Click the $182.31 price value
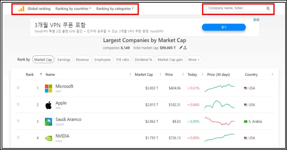This screenshot has width=287, height=150. (x=175, y=105)
